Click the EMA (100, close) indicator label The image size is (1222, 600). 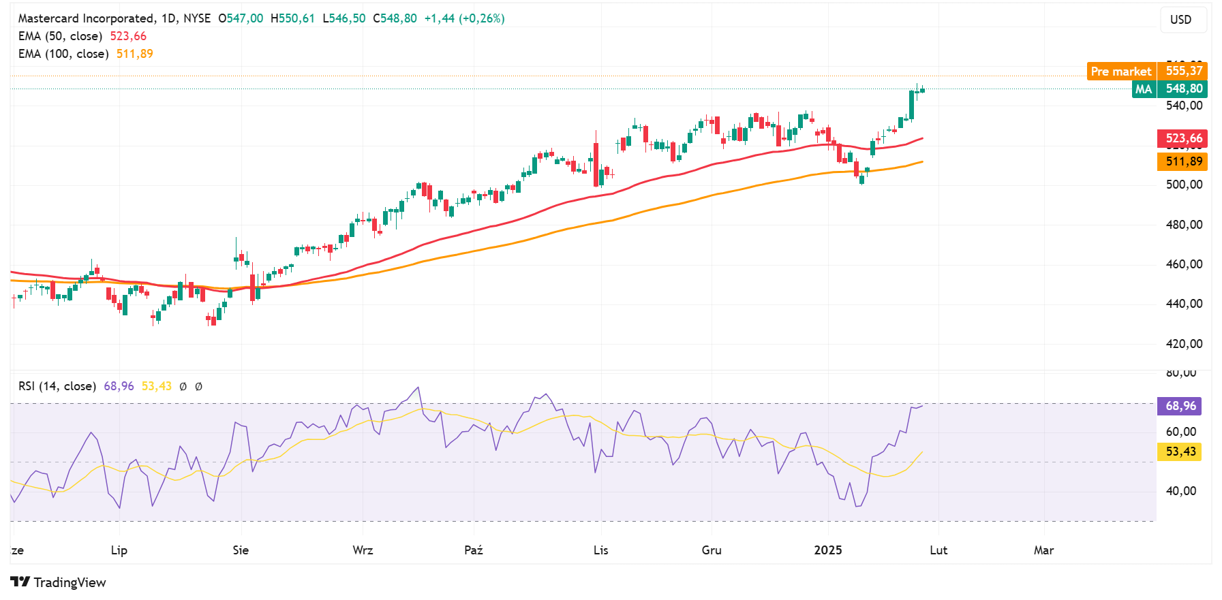click(x=63, y=54)
